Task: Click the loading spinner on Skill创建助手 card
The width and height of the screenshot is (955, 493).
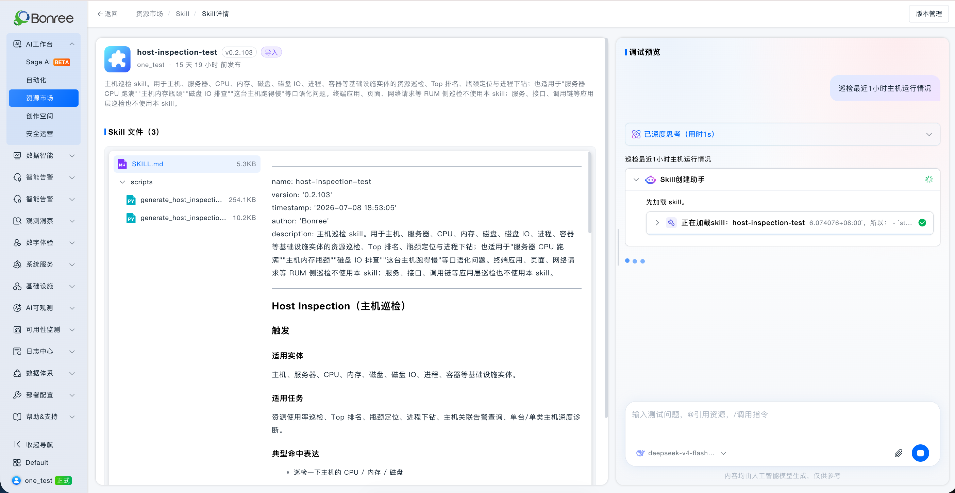Action: [929, 180]
